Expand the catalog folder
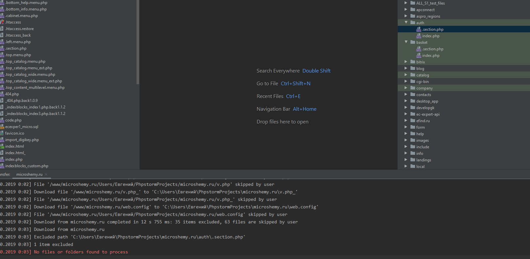This screenshot has height=259, width=530. 406,75
